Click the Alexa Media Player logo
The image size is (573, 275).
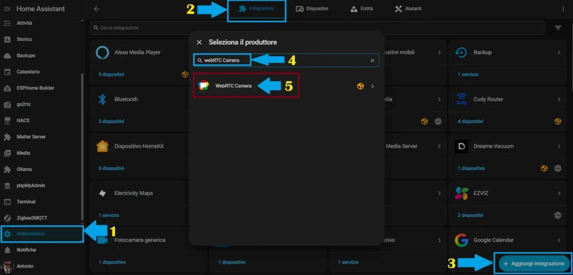pyautogui.click(x=102, y=52)
